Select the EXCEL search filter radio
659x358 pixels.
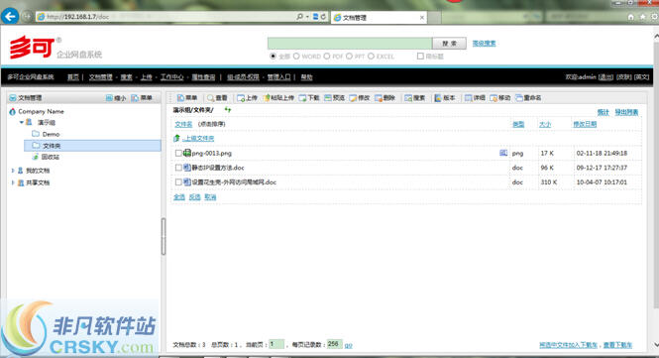(x=371, y=56)
